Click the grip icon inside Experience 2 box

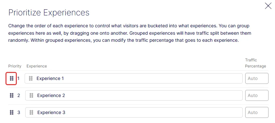(31, 95)
